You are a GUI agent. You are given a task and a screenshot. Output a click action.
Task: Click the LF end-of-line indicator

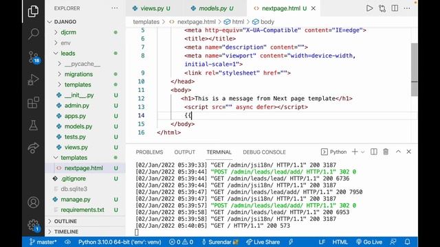pos(322,242)
